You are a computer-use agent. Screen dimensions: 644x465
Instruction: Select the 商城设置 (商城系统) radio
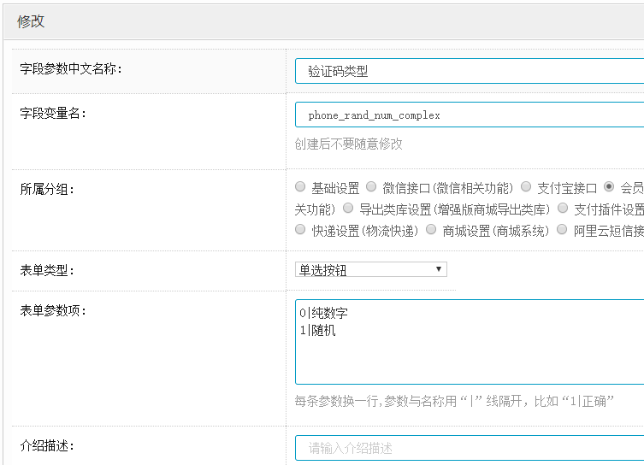coord(431,230)
